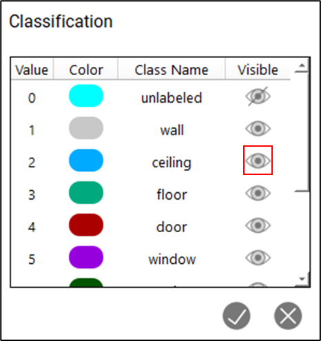The image size is (321, 341).
Task: Sort by the Class Name column header
Action: pos(172,70)
